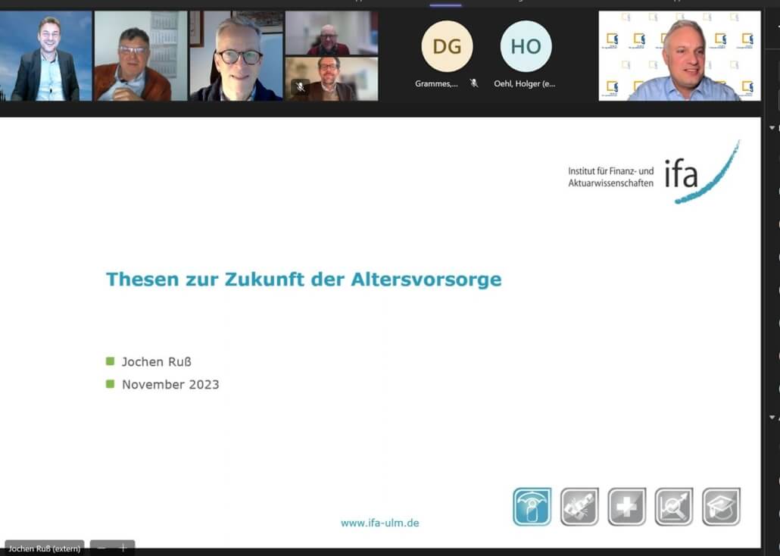Select the first participant video with sky background
780x556 pixels.
coord(45,56)
